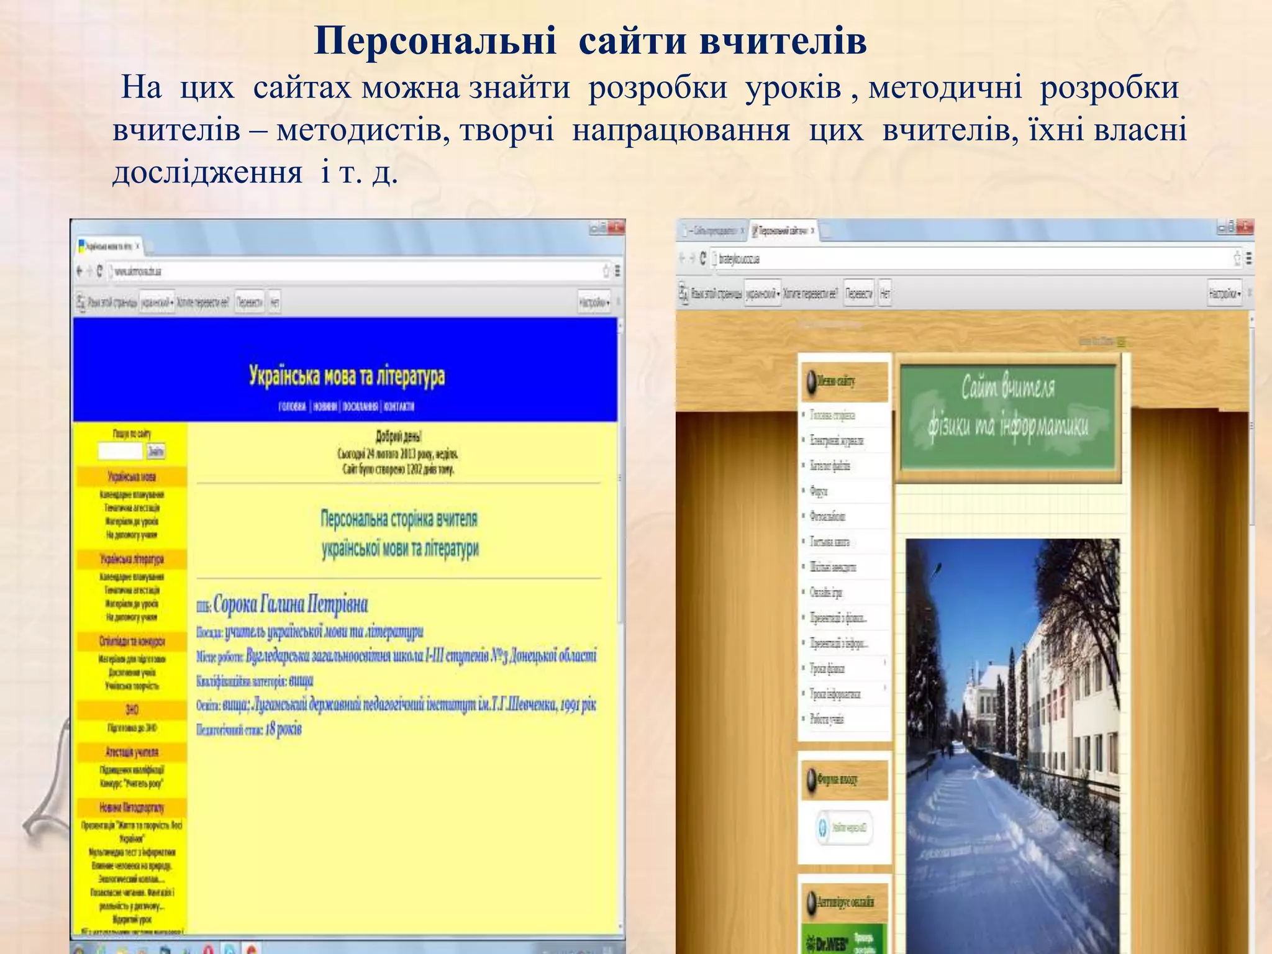
Task: Open the Настройки dropdown in the right translate bar
Action: (1225, 293)
